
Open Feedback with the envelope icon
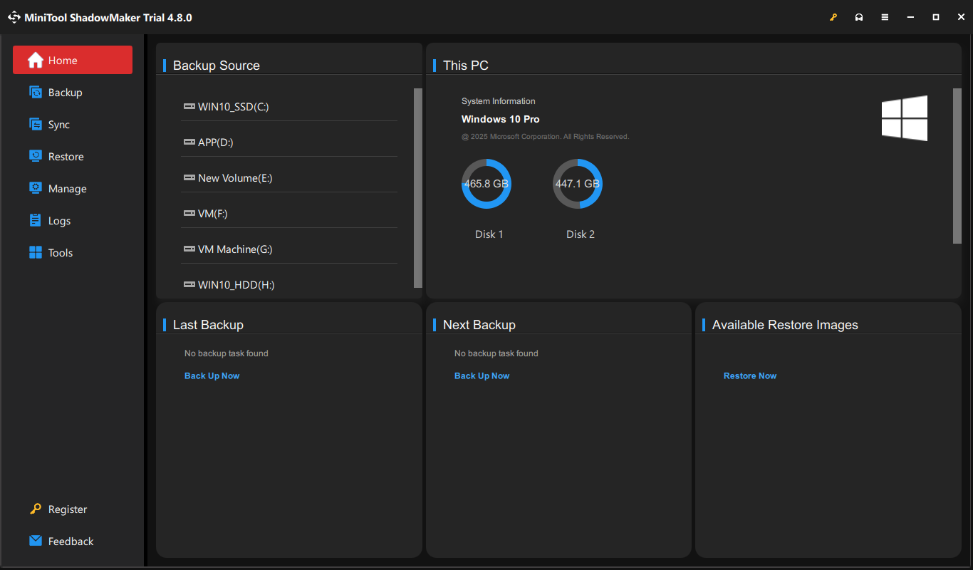pyautogui.click(x=33, y=541)
